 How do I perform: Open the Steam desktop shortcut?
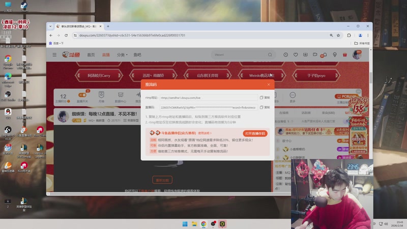[24, 7]
